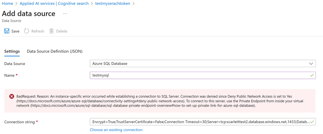Click the "Data Source" subtitle under the heading
323x134 pixels.
11,21
